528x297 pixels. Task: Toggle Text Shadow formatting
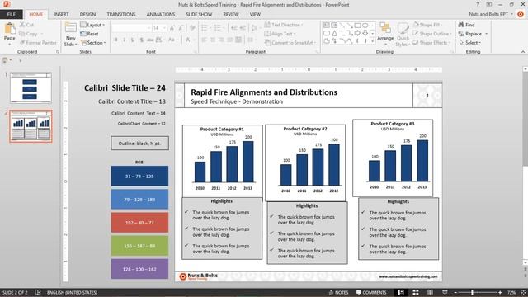pos(141,40)
